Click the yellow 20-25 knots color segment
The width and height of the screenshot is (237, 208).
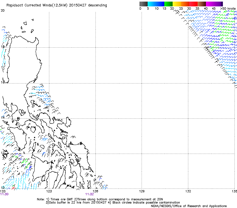(x=177, y=4)
